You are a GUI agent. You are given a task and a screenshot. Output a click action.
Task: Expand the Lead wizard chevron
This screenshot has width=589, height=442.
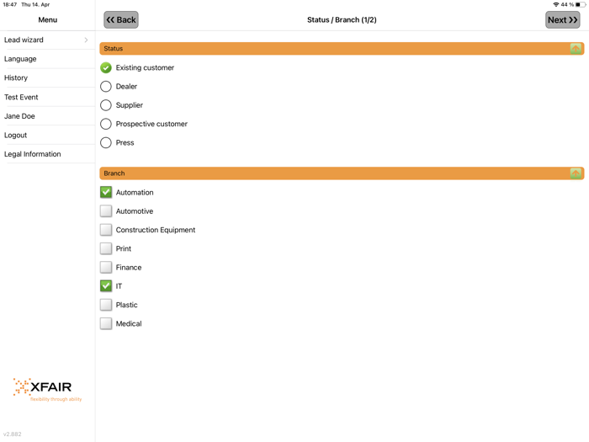pyautogui.click(x=86, y=40)
